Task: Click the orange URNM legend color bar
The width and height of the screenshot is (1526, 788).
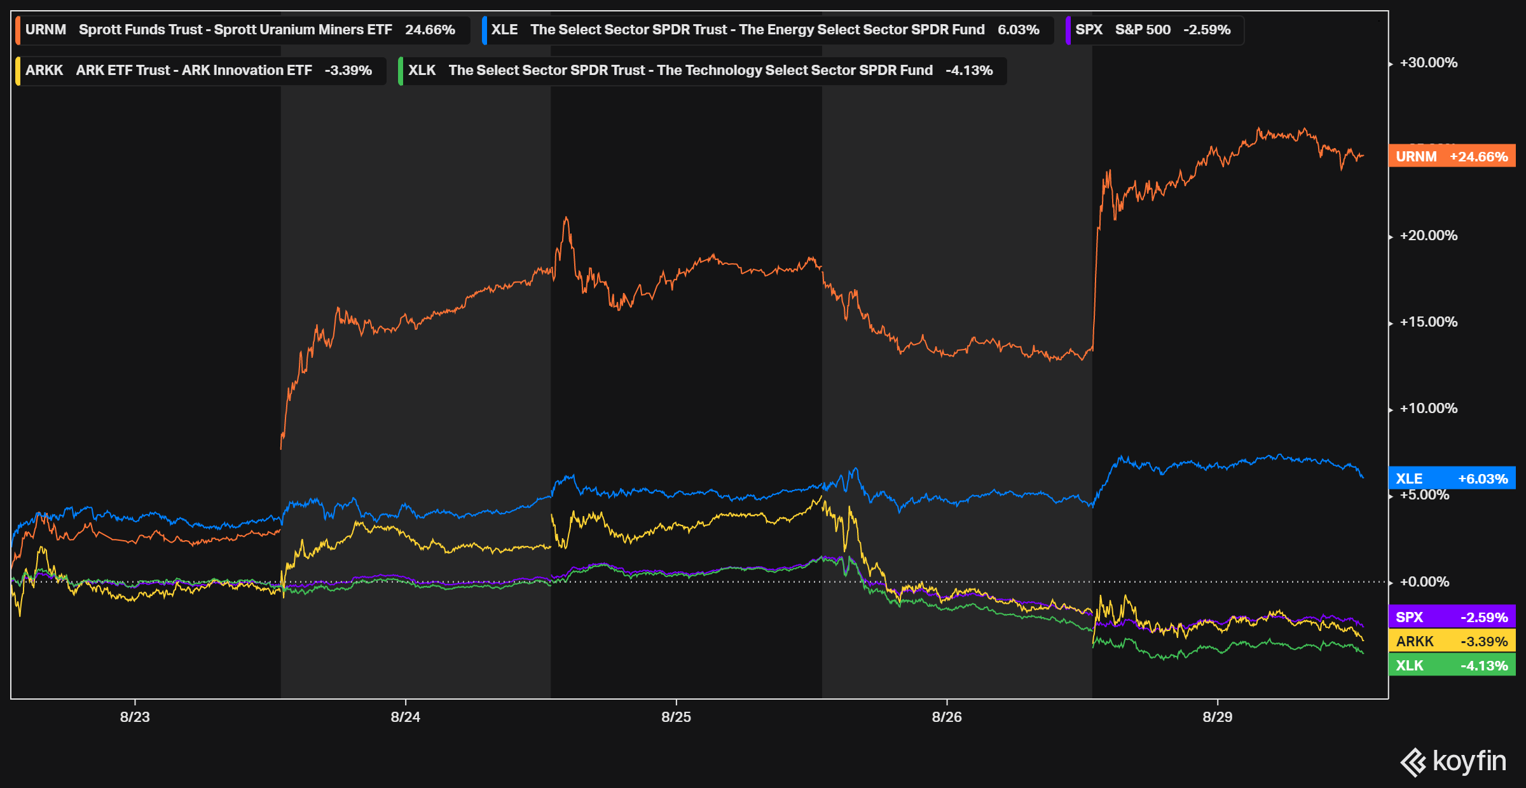Action: click(x=18, y=30)
